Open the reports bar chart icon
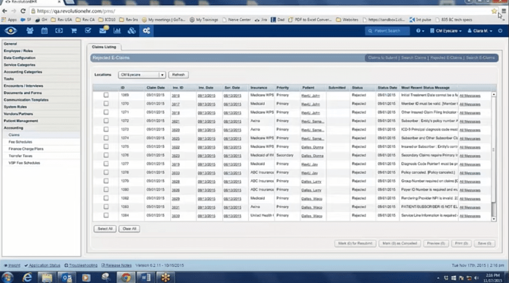The height and width of the screenshot is (283, 509). click(117, 30)
